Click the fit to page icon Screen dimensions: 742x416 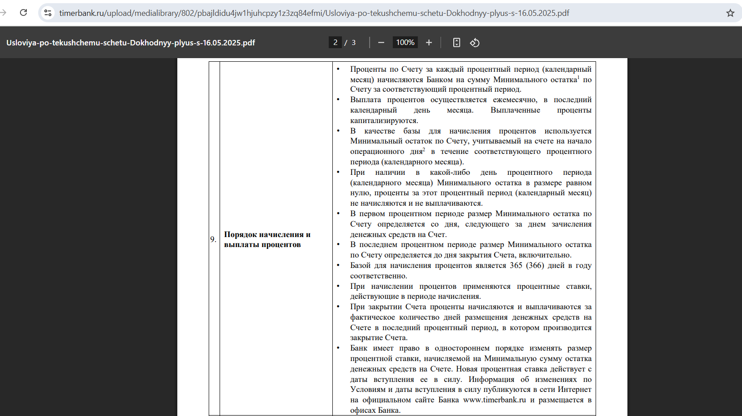(456, 42)
